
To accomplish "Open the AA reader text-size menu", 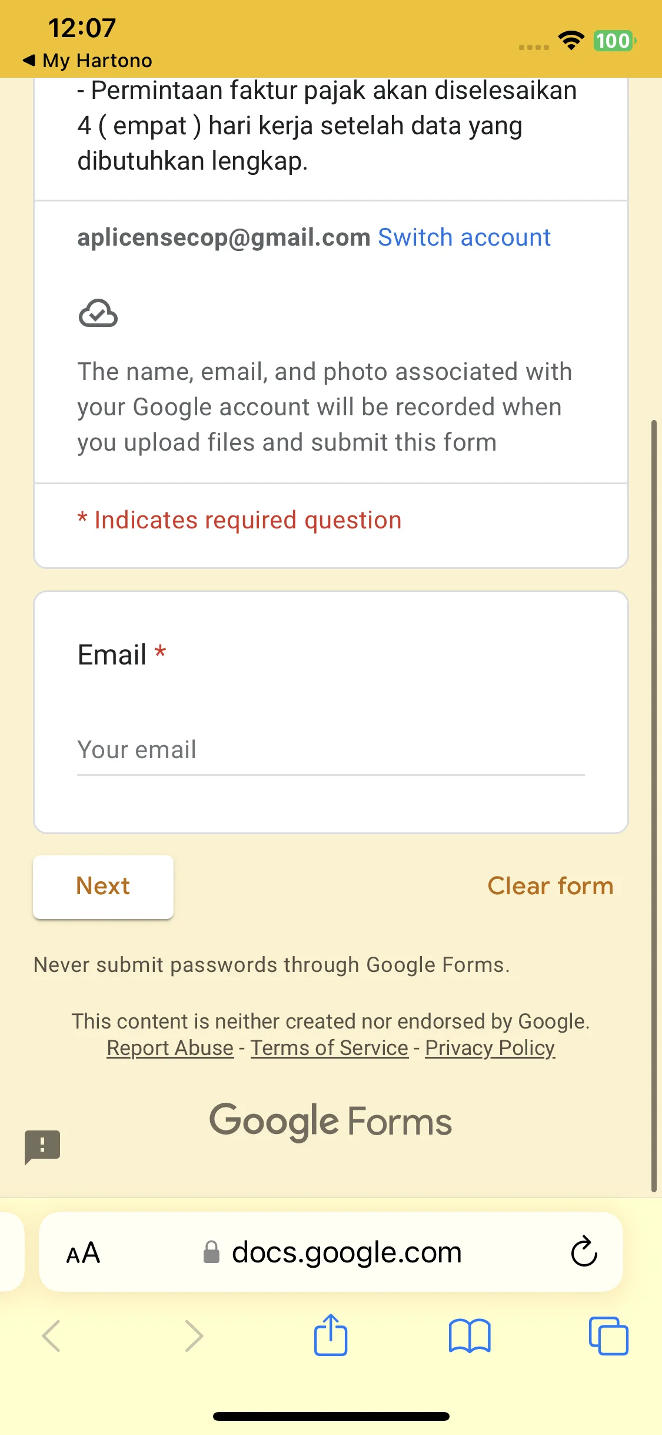I will click(83, 1252).
